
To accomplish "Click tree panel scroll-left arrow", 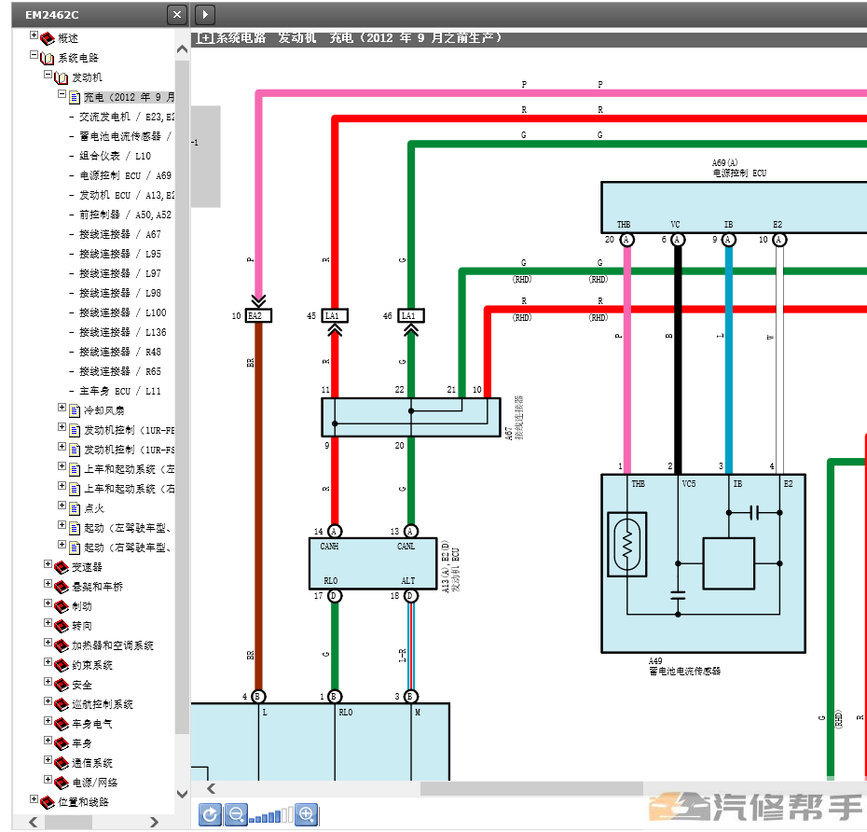I will click(x=34, y=822).
